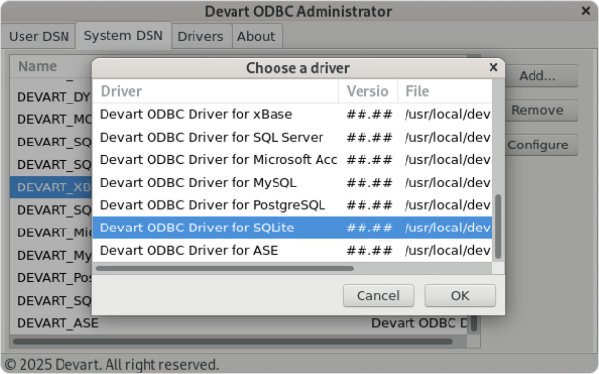This screenshot has height=374, width=599.
Task: Click the Add... button
Action: coord(536,76)
